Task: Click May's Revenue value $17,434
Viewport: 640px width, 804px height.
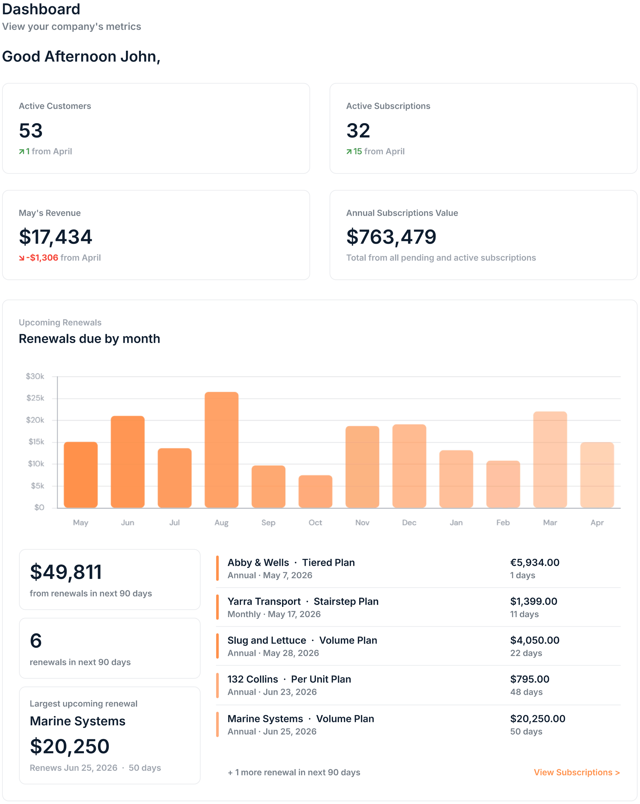Action: (x=56, y=237)
